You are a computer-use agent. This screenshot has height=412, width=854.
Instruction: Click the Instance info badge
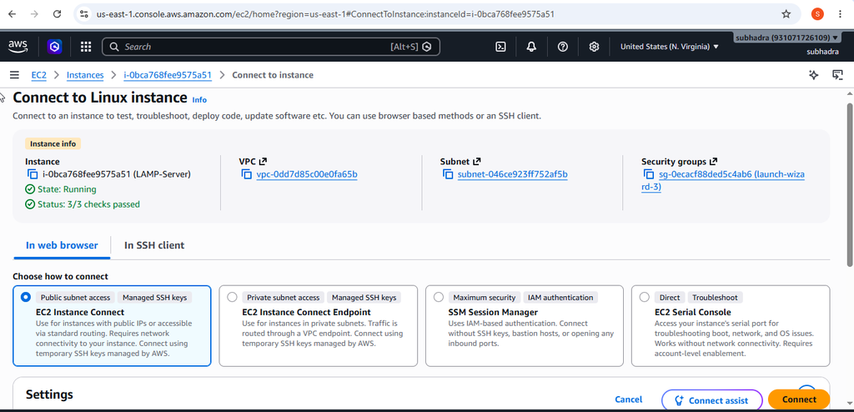point(53,144)
